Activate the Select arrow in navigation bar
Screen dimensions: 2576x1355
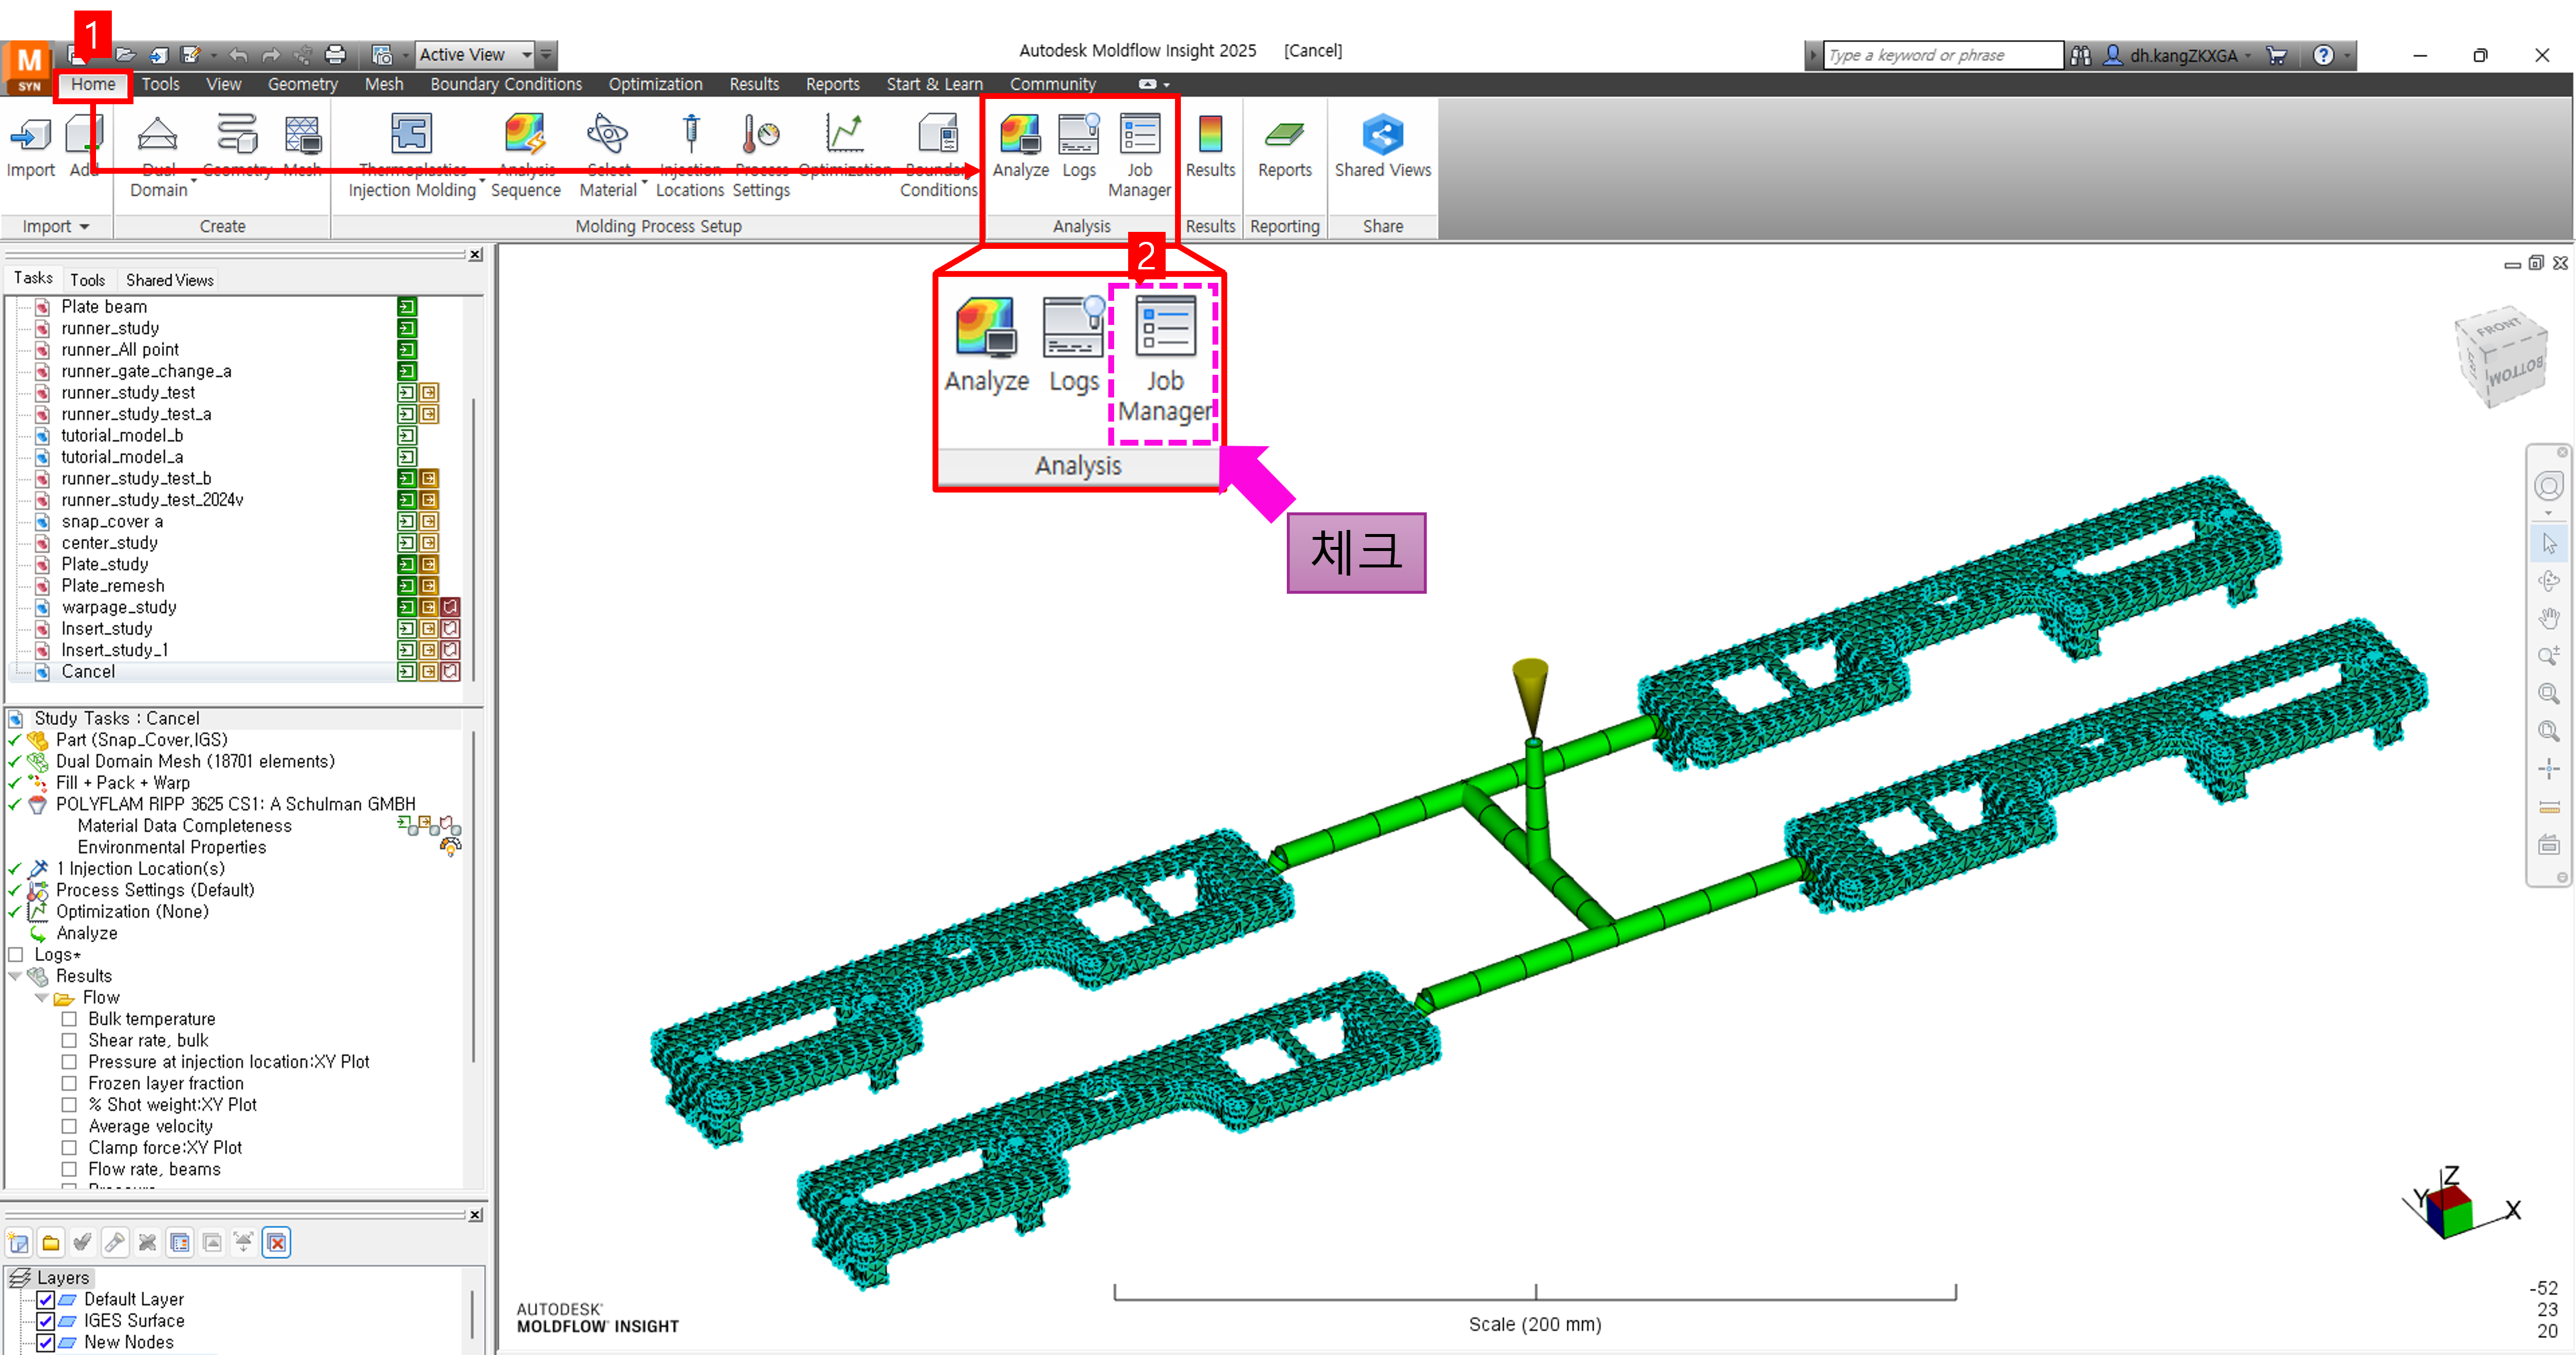tap(2548, 543)
